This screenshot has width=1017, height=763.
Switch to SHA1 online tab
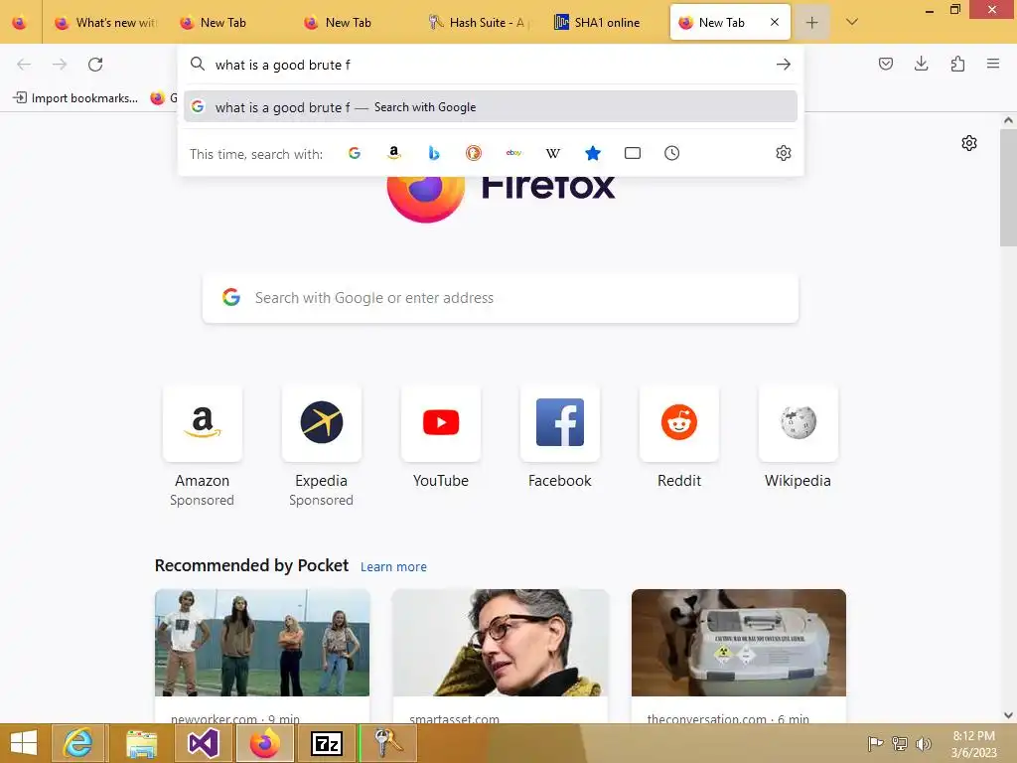click(x=603, y=23)
